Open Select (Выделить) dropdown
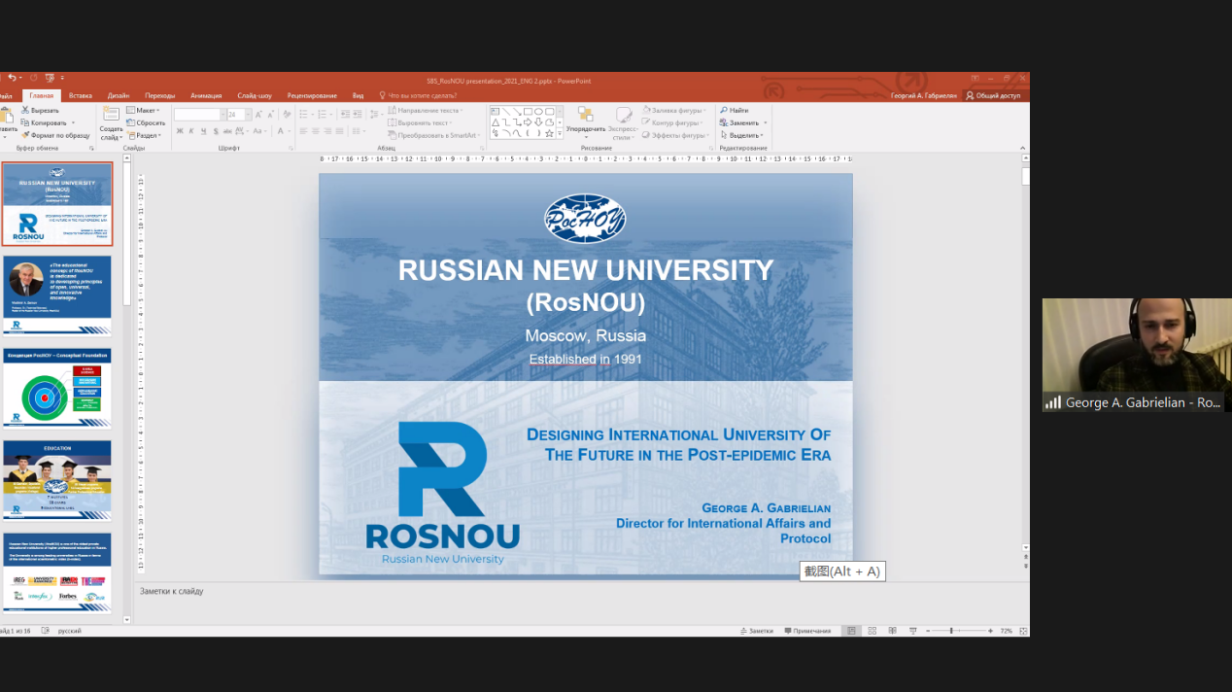Viewport: 1232px width, 692px height. (x=742, y=135)
